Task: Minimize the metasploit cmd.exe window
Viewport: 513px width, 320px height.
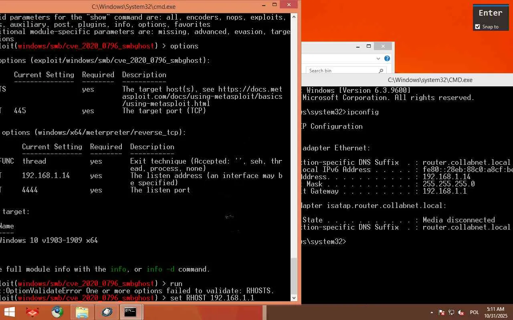Action: pos(263,5)
